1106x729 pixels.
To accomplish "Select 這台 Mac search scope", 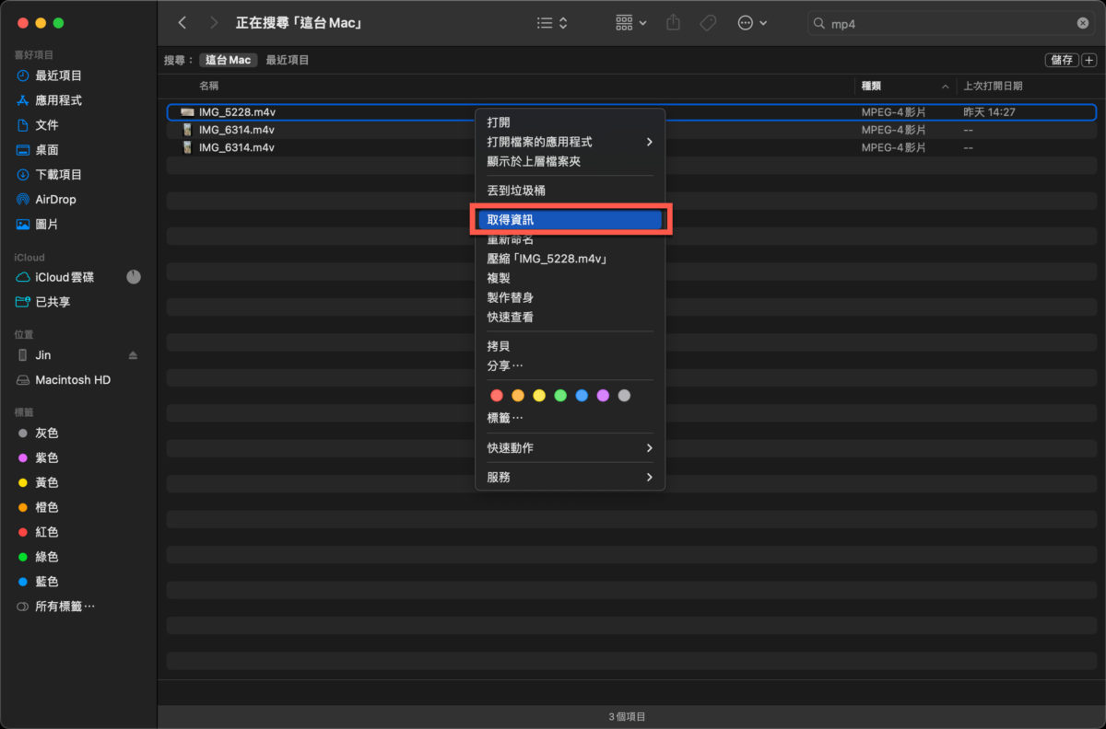I will coord(228,60).
